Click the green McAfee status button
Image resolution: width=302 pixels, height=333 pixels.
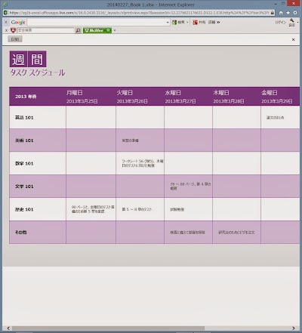[x=97, y=30]
